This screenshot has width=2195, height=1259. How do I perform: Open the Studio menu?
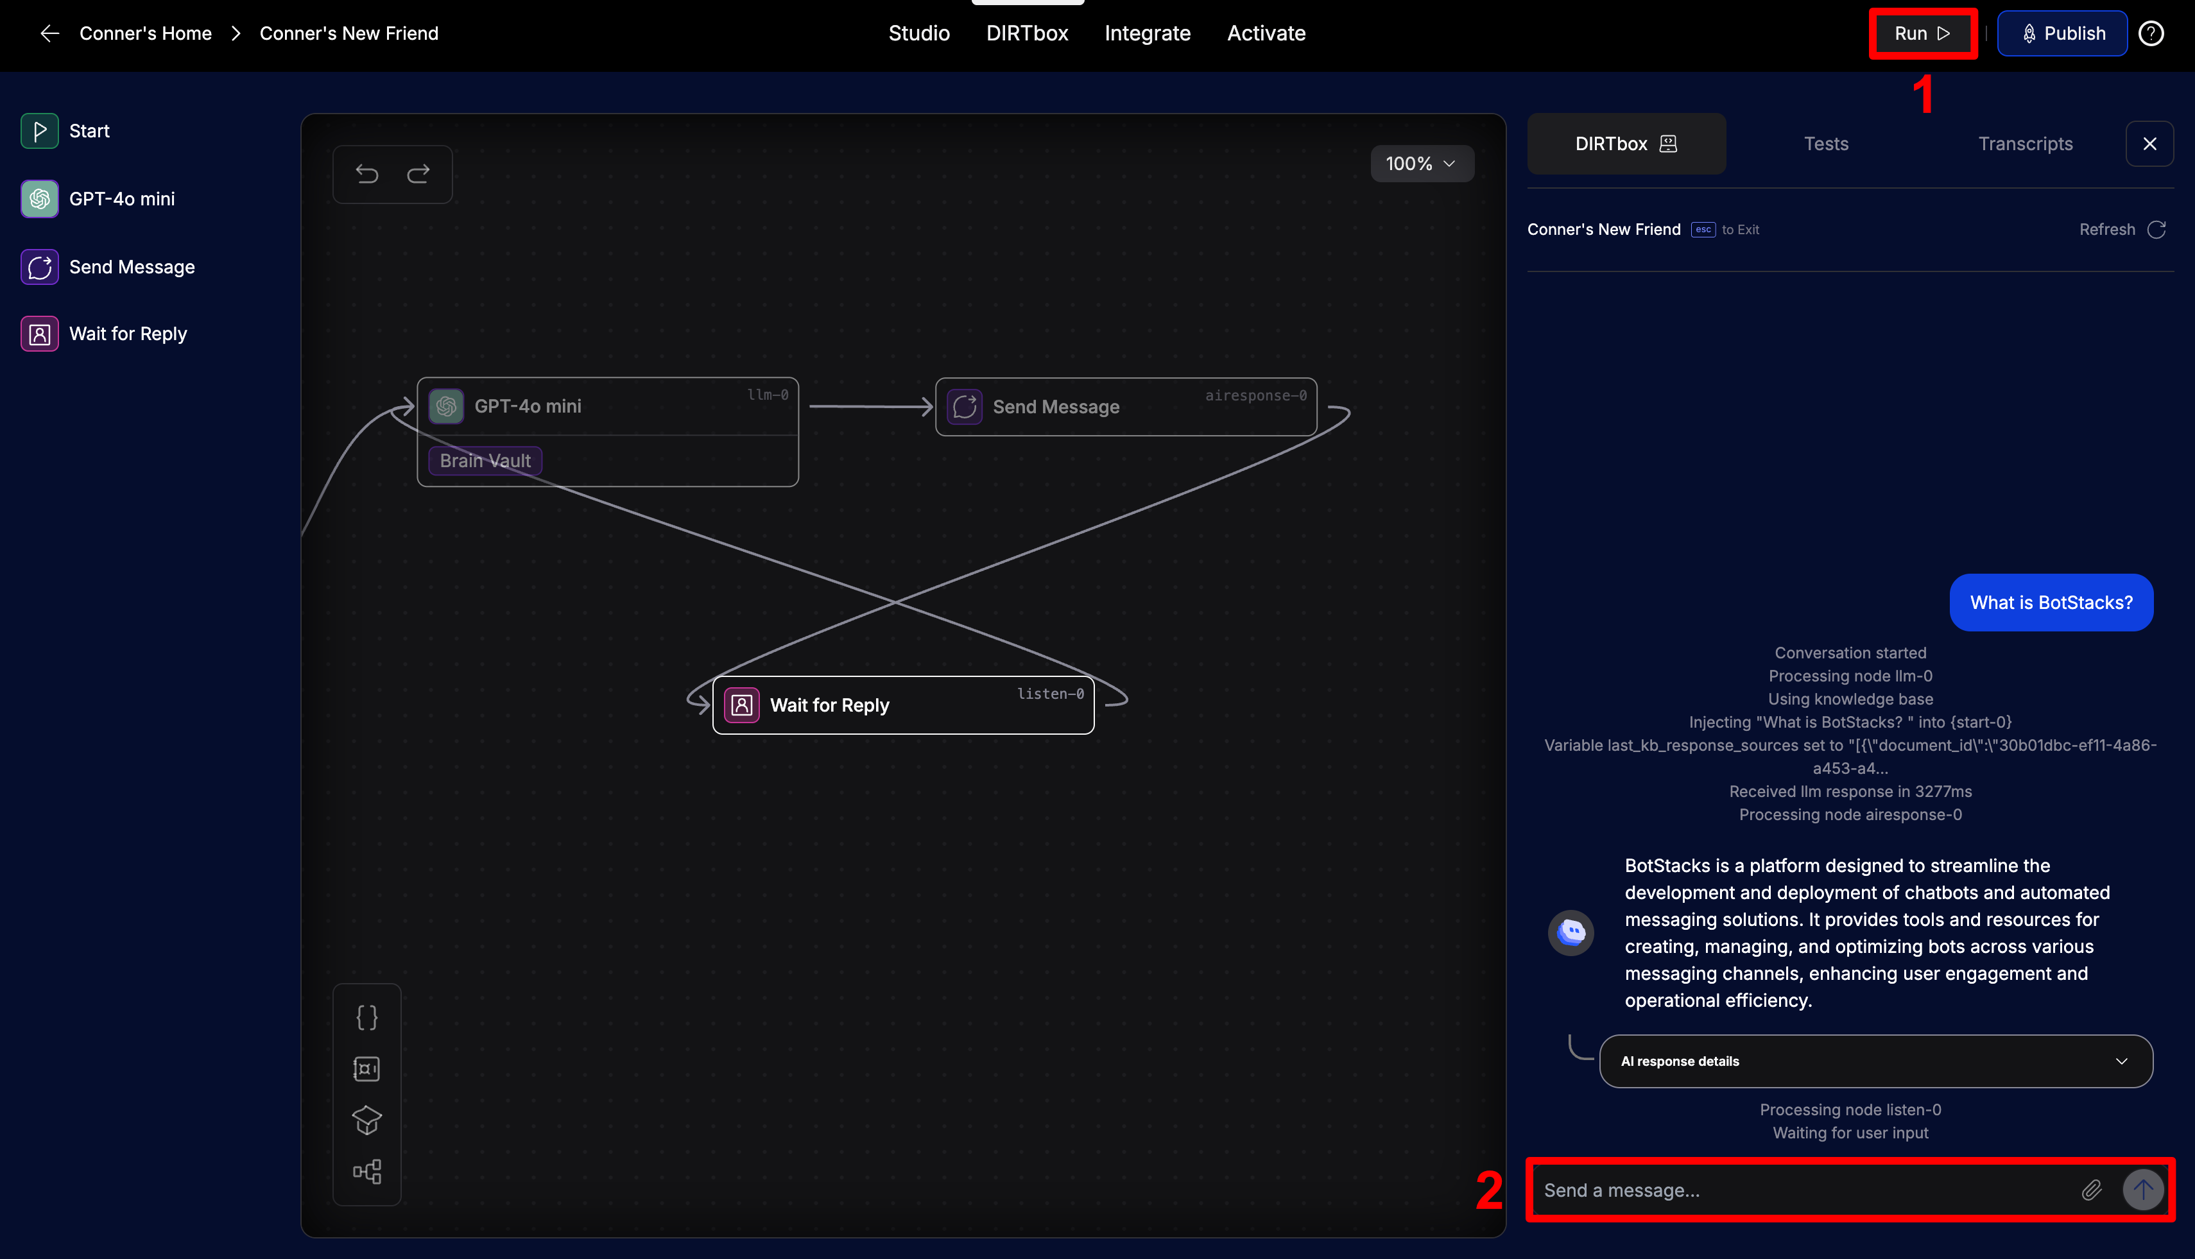tap(918, 33)
